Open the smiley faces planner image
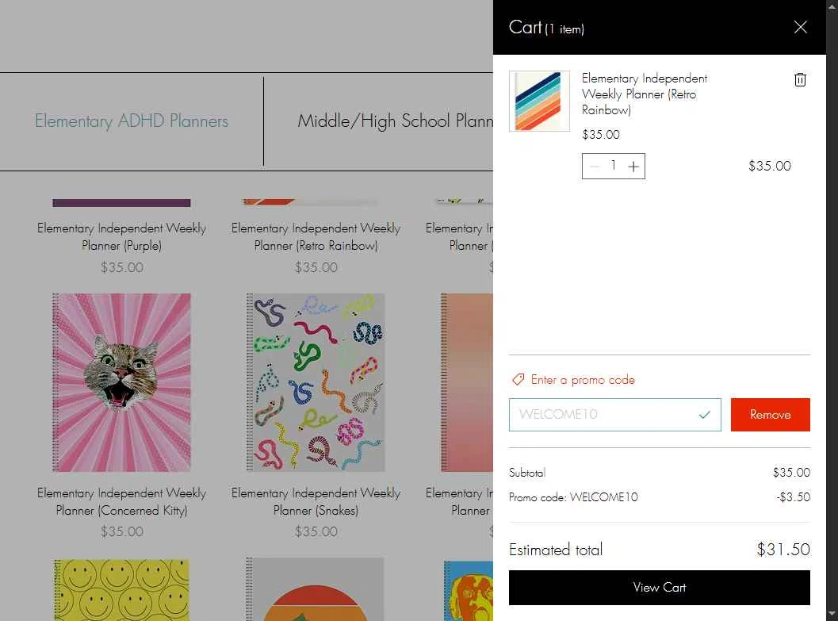 [121, 590]
